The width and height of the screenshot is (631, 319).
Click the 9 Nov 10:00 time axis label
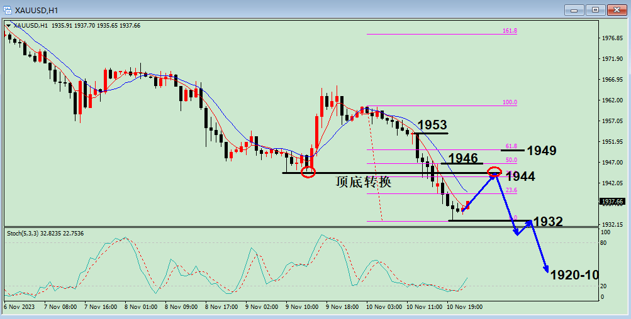pyautogui.click(x=302, y=307)
